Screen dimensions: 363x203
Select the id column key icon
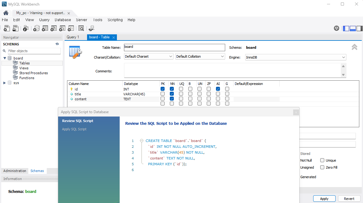[72, 89]
